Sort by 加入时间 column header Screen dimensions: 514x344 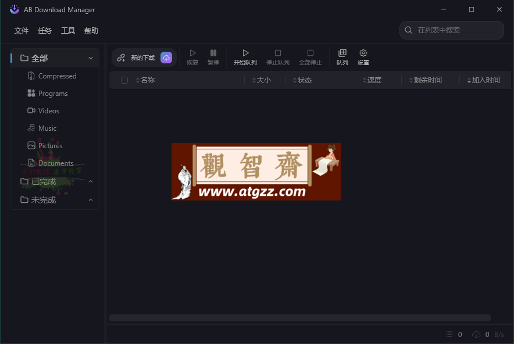pyautogui.click(x=484, y=80)
